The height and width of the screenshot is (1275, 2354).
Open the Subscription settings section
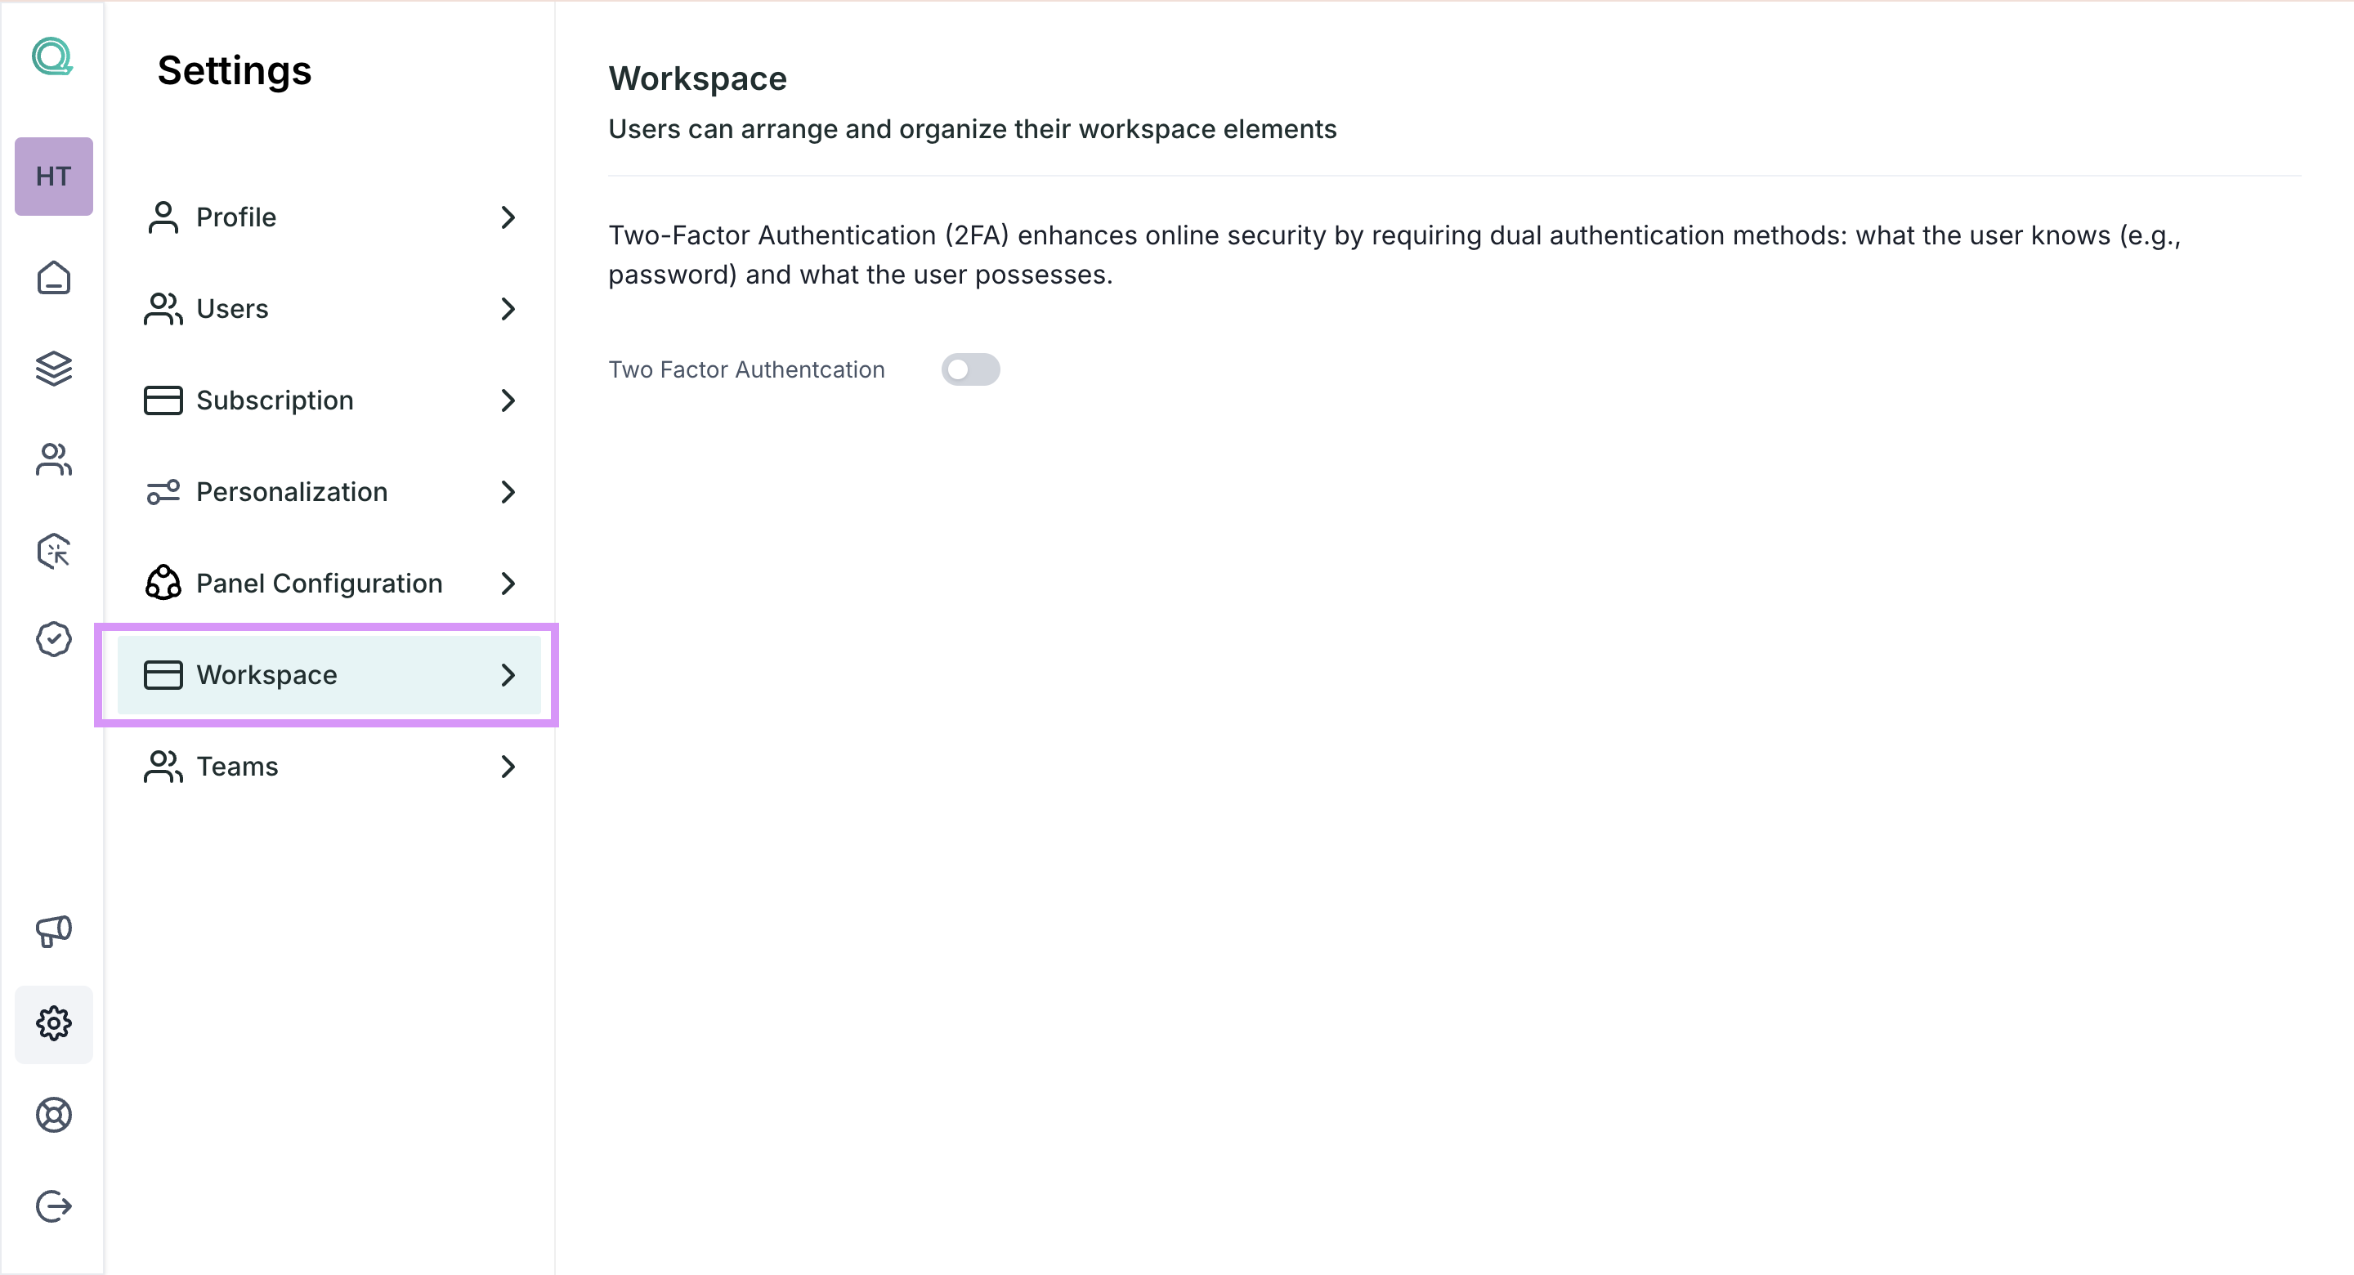(329, 400)
